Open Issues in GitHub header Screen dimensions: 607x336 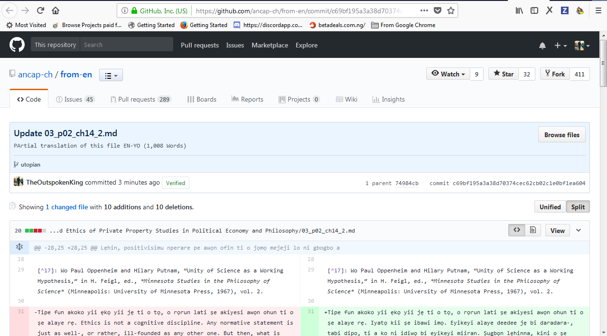pos(235,45)
